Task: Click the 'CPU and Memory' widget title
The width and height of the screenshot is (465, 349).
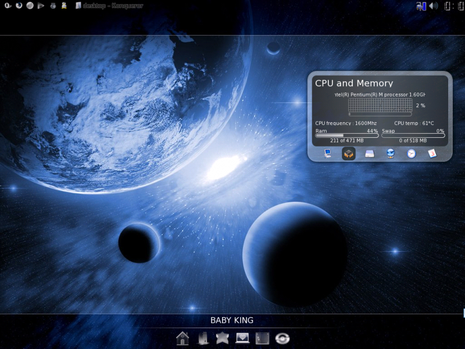Action: (354, 83)
